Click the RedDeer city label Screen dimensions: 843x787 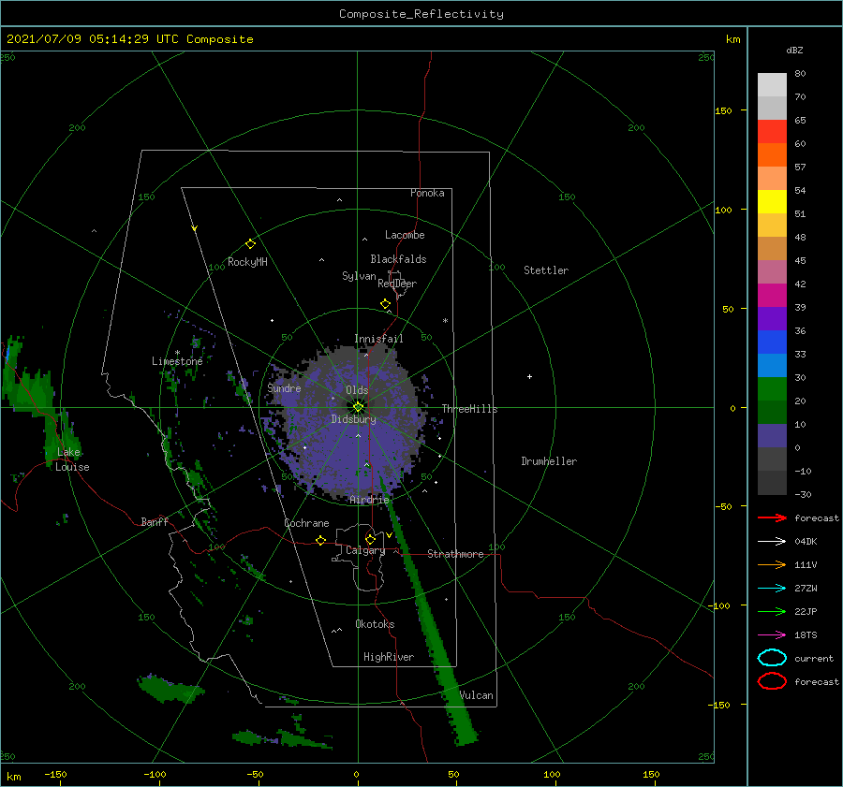click(x=397, y=284)
